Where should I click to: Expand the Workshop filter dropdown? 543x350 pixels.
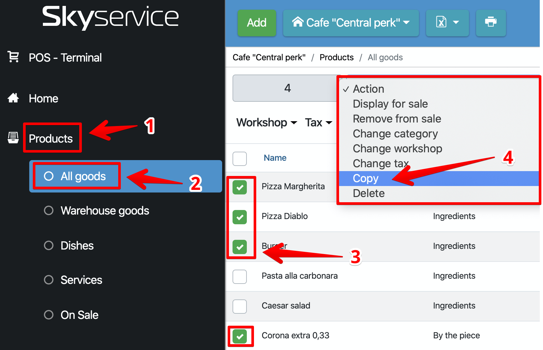(x=266, y=122)
